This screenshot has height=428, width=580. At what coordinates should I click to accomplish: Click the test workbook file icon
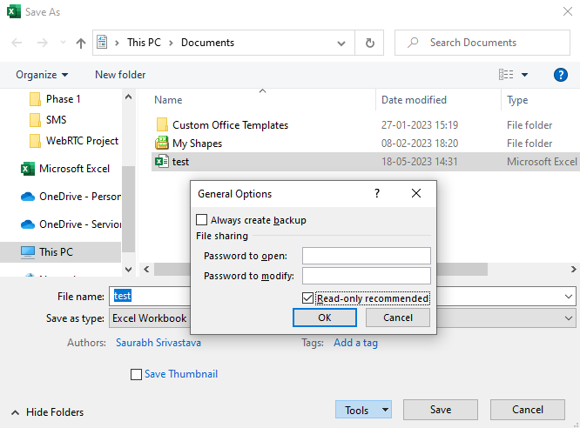click(x=162, y=161)
